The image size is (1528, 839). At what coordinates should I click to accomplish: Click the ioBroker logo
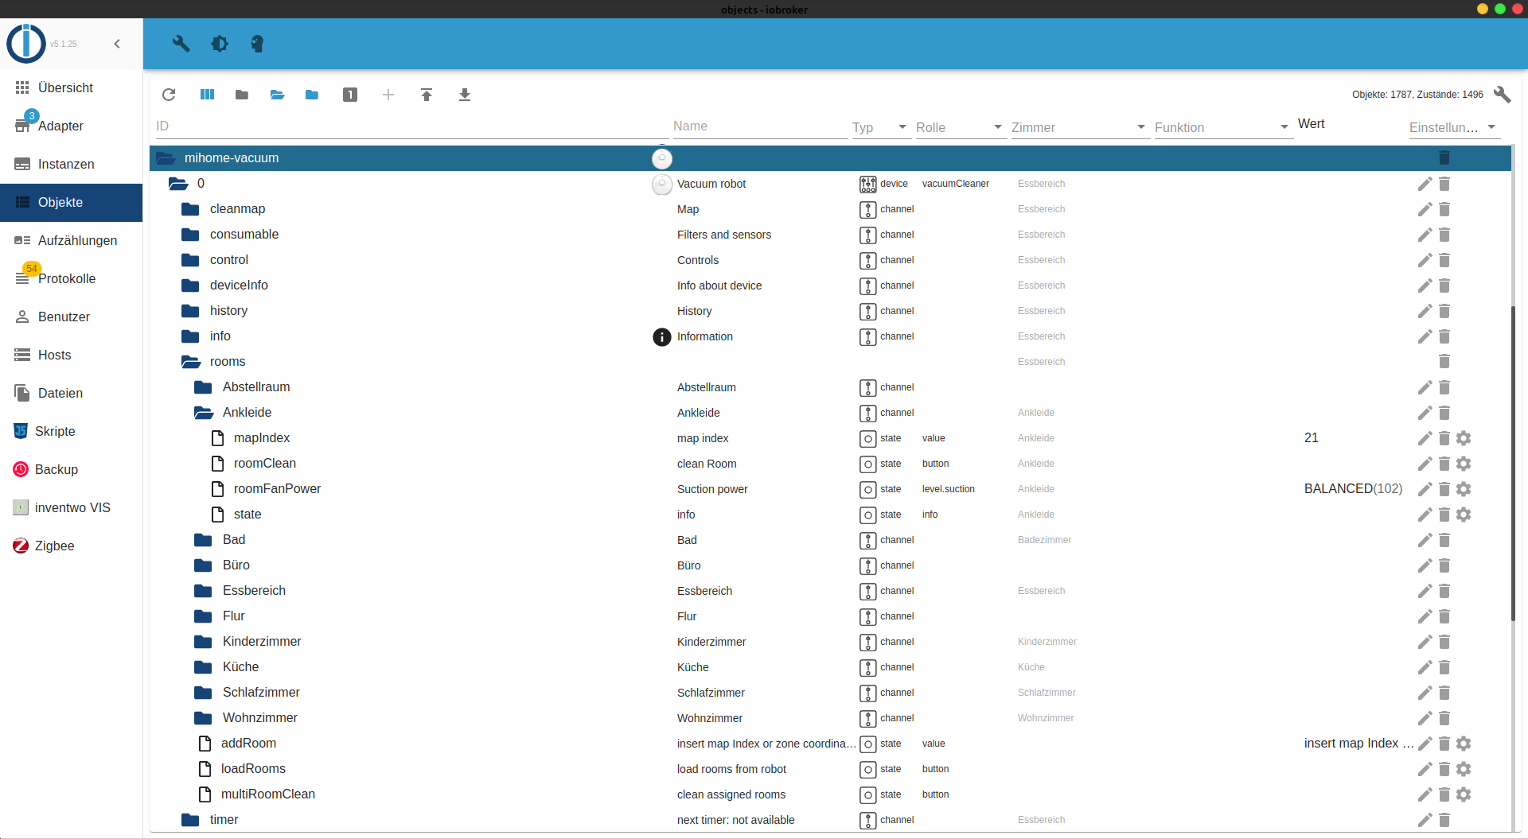click(26, 43)
